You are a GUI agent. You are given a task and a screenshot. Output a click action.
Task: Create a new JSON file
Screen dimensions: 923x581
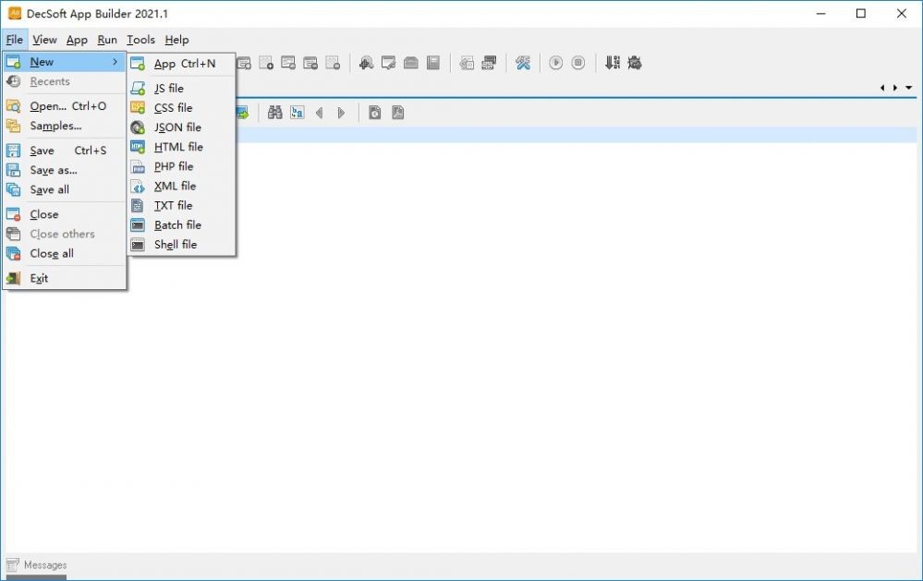coord(181,127)
